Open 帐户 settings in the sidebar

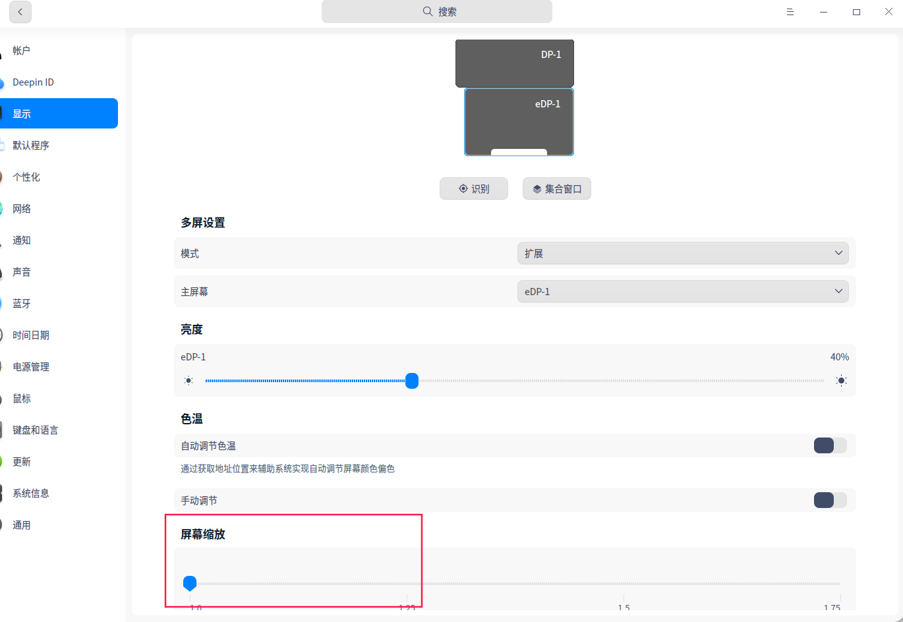[59, 51]
